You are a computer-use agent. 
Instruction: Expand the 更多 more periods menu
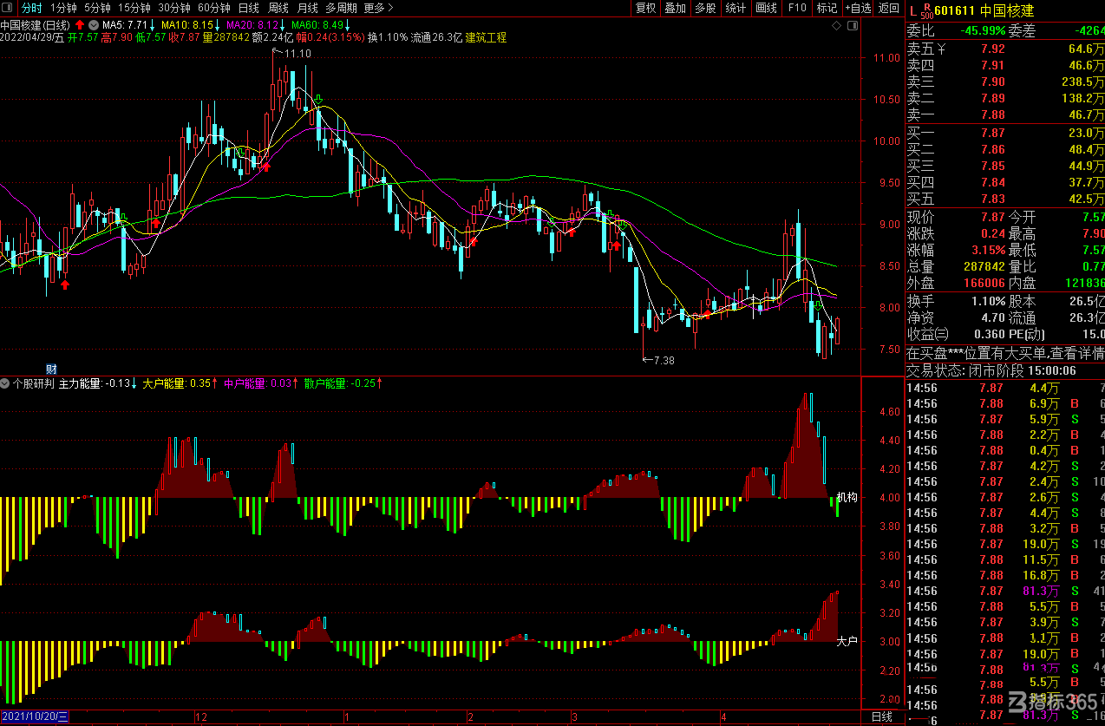click(x=378, y=8)
